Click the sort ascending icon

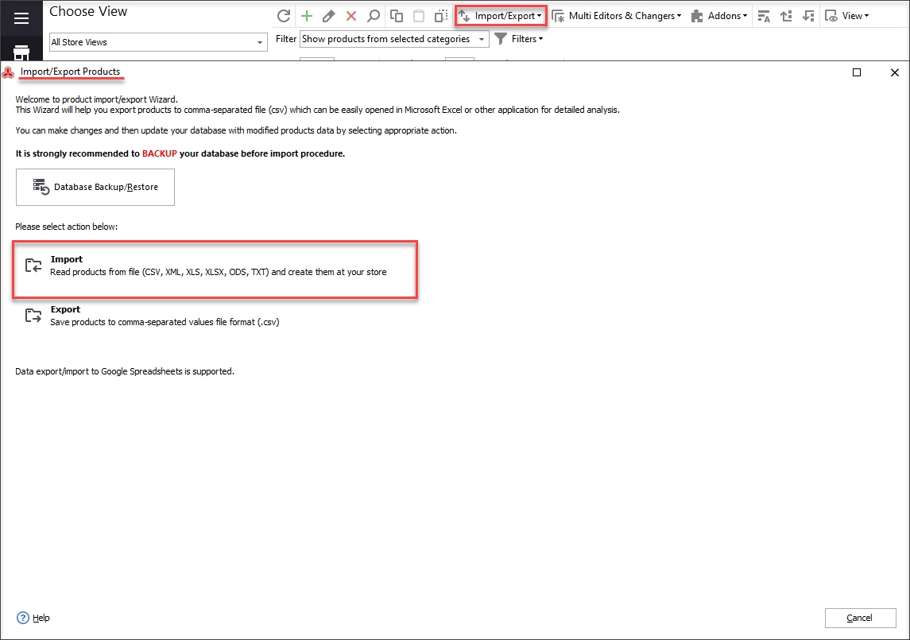click(x=786, y=16)
